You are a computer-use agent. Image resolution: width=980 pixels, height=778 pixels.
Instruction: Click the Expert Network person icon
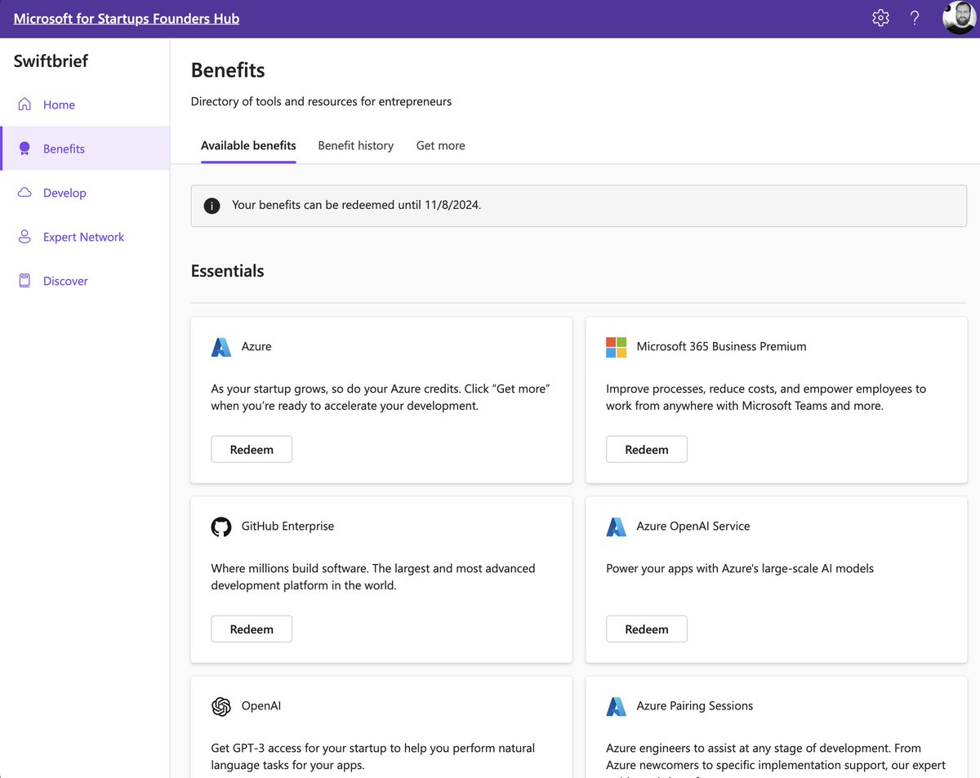(x=25, y=237)
